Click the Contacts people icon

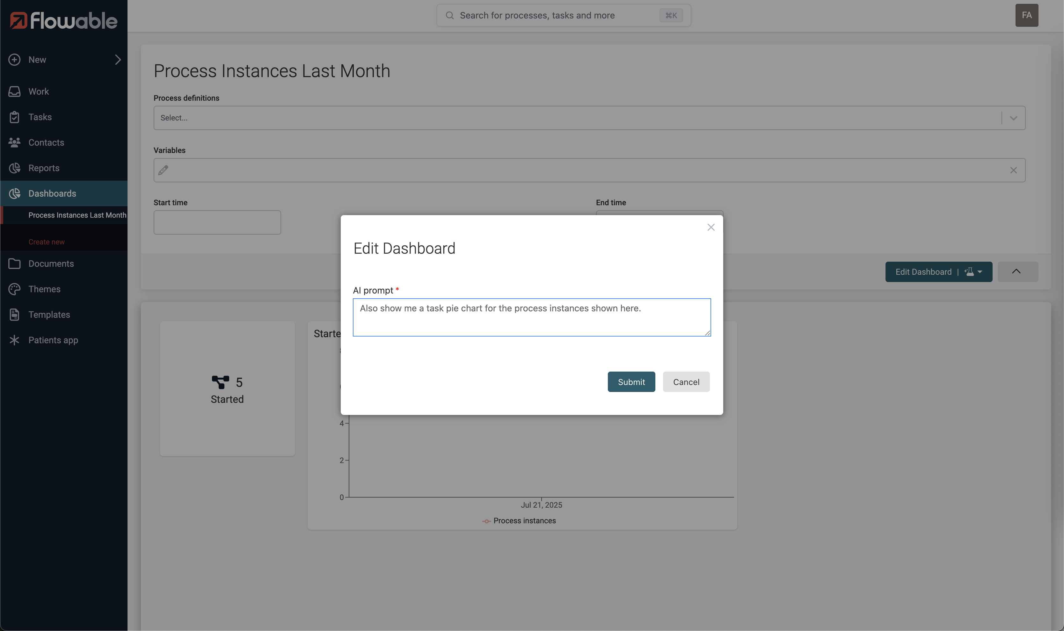[x=14, y=142]
